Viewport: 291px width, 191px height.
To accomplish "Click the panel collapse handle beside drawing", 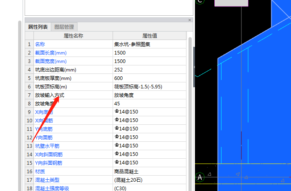I will pyautogui.click(x=194, y=67).
